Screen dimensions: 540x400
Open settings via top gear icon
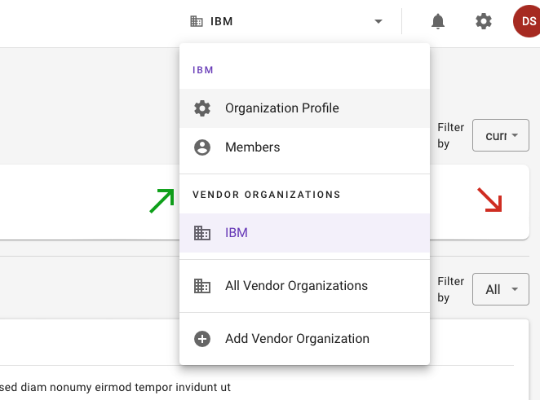point(484,21)
